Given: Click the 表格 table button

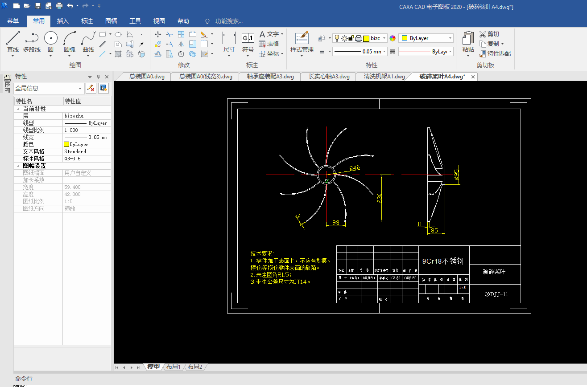Looking at the screenshot, I should [269, 44].
